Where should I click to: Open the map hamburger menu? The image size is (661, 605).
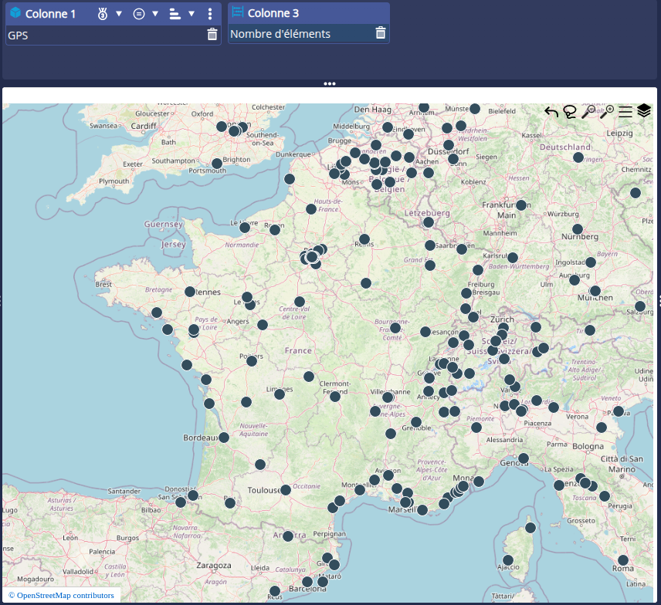(x=625, y=112)
